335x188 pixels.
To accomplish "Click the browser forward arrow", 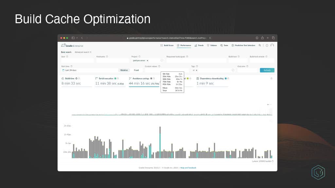I will point(87,38).
